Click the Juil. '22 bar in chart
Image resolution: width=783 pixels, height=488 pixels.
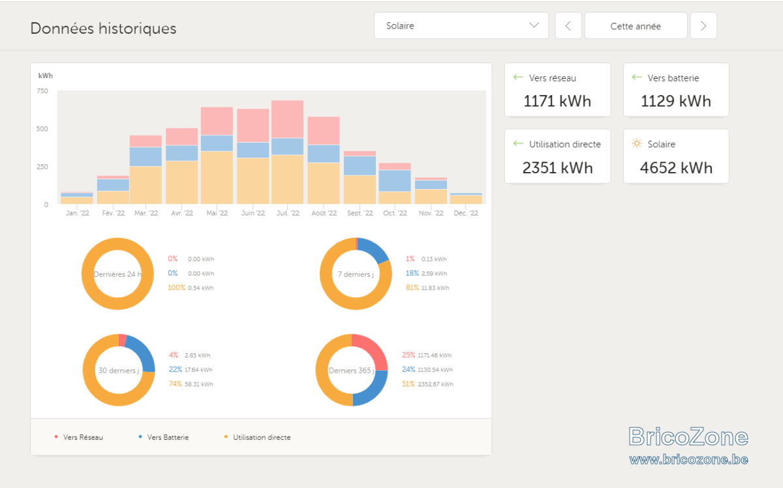(x=288, y=152)
